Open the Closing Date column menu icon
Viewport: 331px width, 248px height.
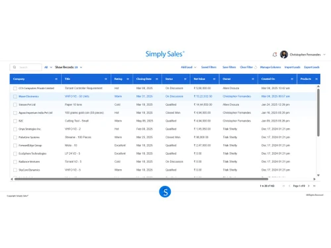click(157, 79)
